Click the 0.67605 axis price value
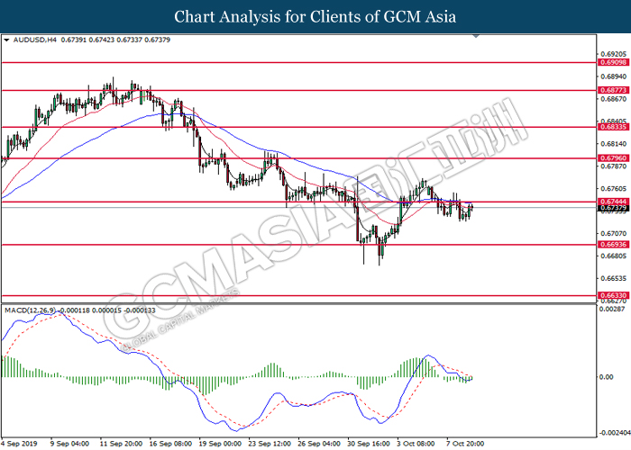This screenshot has height=450, width=631. click(x=613, y=189)
